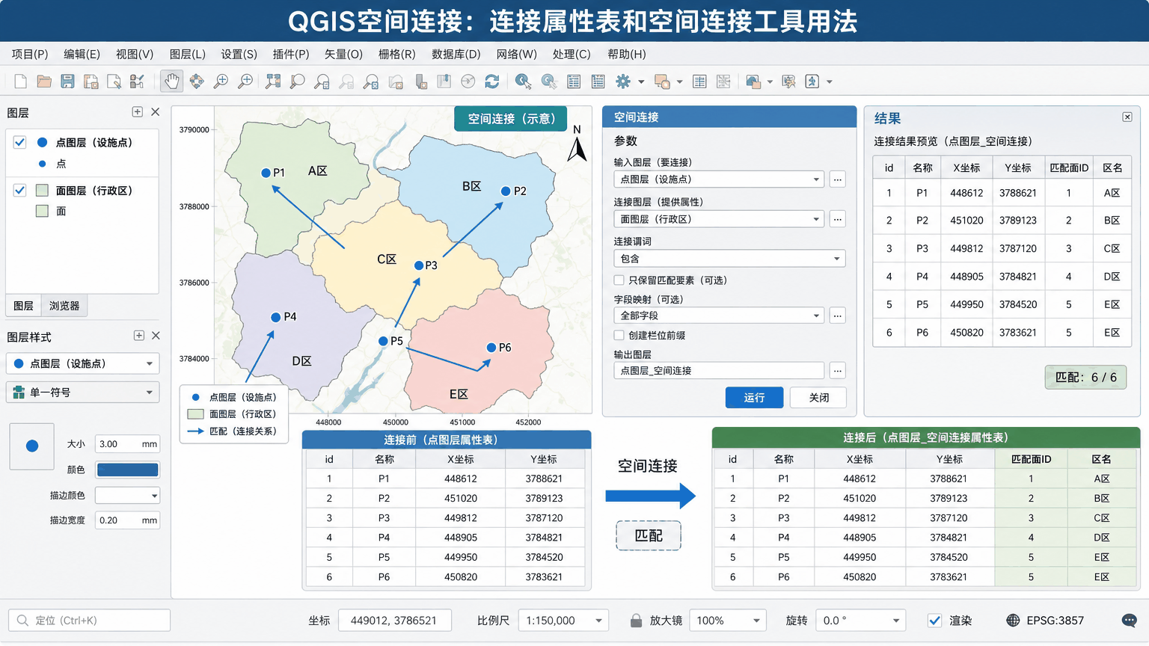This screenshot has width=1149, height=646.
Task: Click the 关闭 close button
Action: (818, 398)
